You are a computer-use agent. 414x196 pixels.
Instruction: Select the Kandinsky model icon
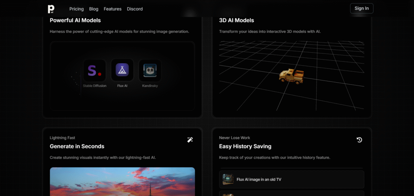click(150, 70)
